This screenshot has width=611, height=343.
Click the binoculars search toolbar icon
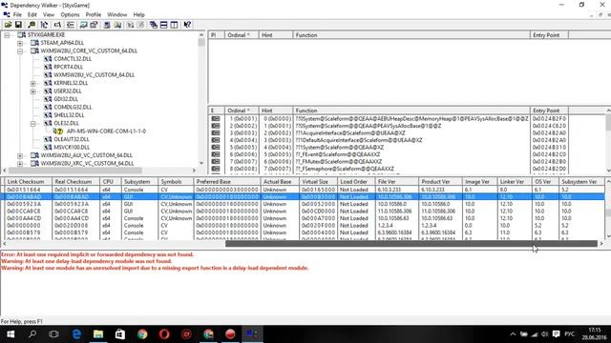(32, 25)
